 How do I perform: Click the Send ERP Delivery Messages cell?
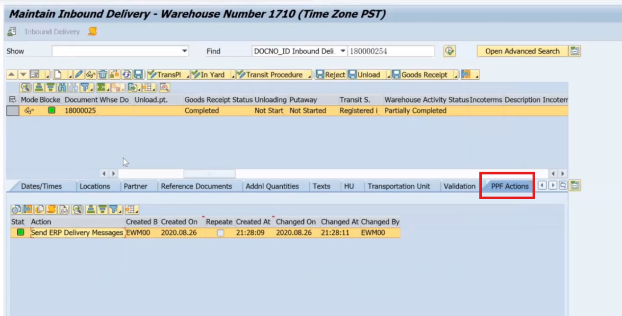pos(77,233)
